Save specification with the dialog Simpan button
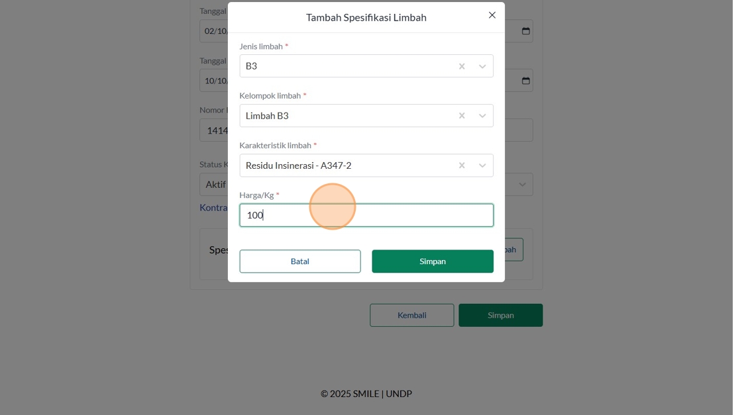Viewport: 742px width, 415px height. pos(433,261)
